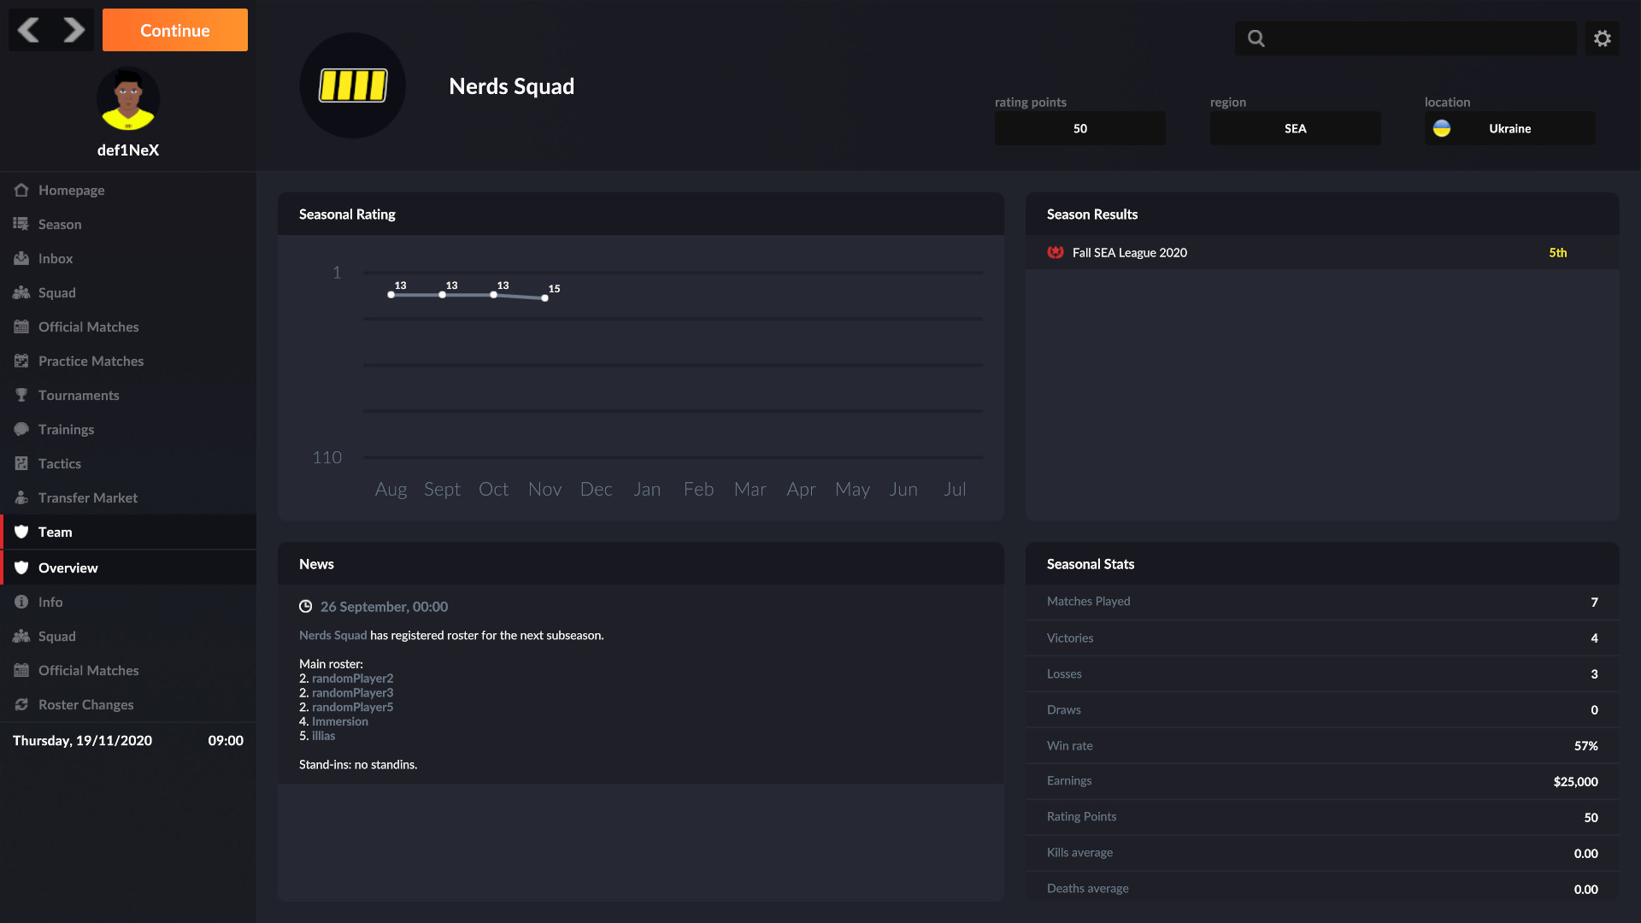
Task: Click the November rating point marked 15
Action: [x=544, y=298]
